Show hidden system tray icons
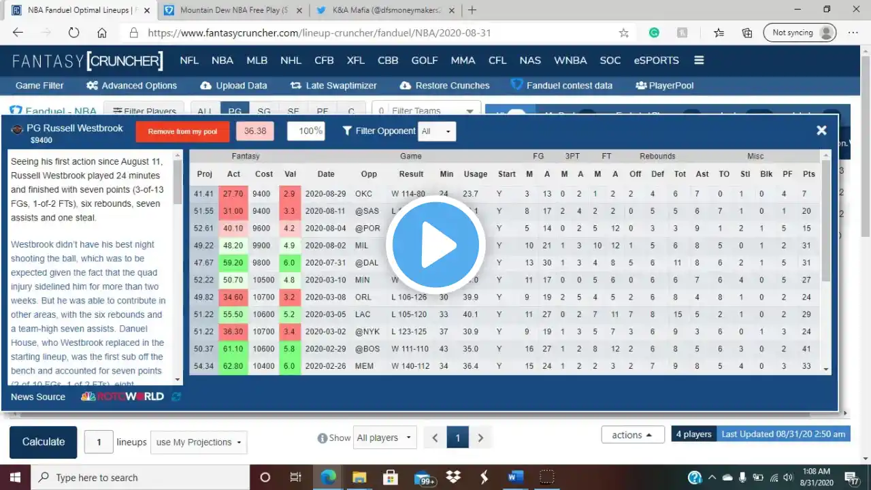This screenshot has width=871, height=490. click(714, 477)
